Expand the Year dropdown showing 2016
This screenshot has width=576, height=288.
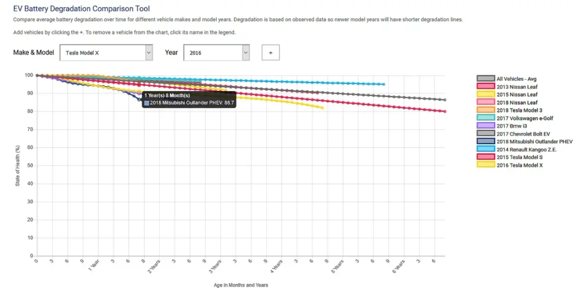pos(216,53)
